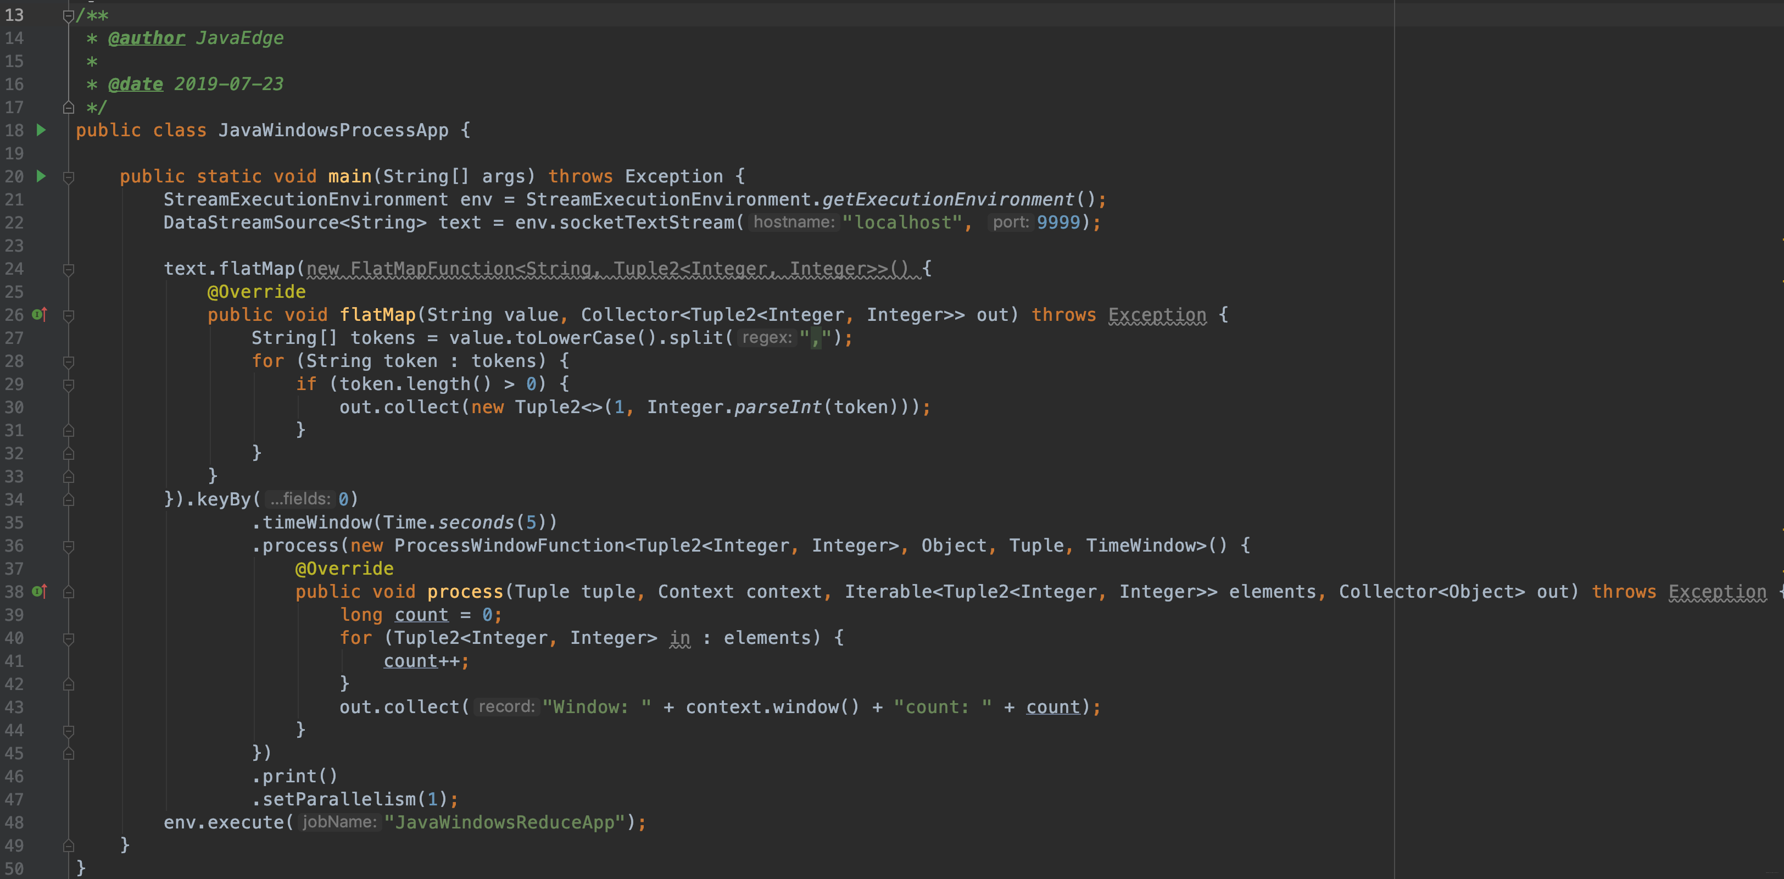Viewport: 1784px width, 879px height.
Task: Click the @author Javadoc tag
Action: coord(146,38)
